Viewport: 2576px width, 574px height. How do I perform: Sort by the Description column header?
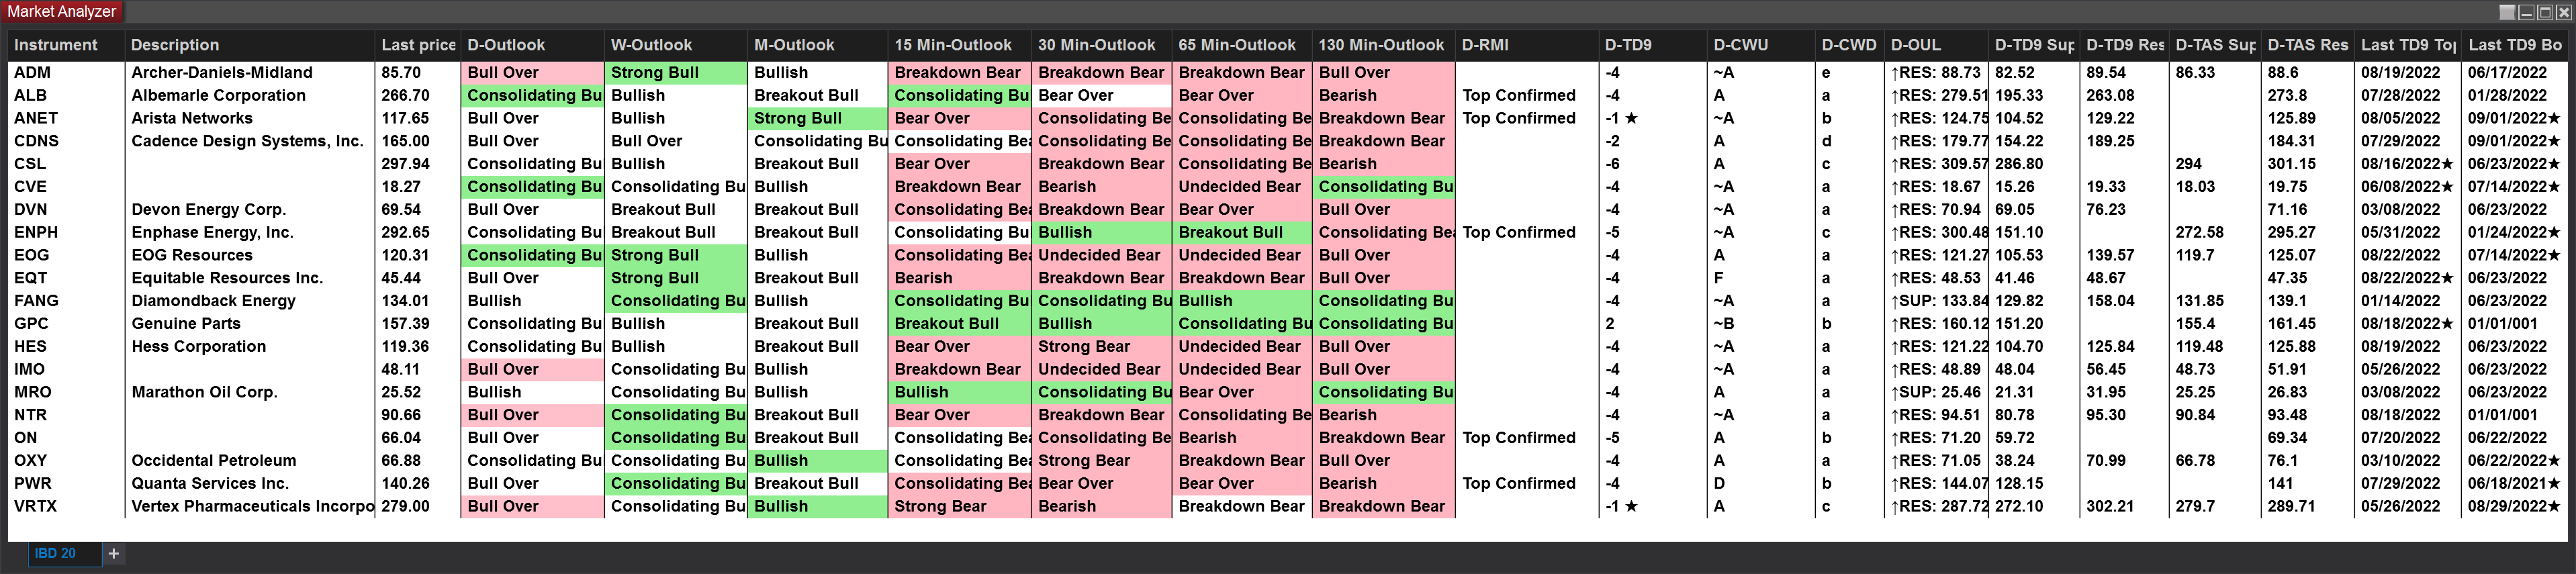click(x=250, y=45)
